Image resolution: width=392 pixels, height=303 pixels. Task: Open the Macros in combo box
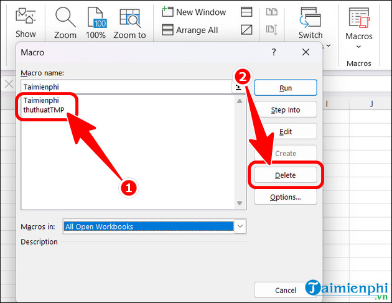tap(154, 226)
